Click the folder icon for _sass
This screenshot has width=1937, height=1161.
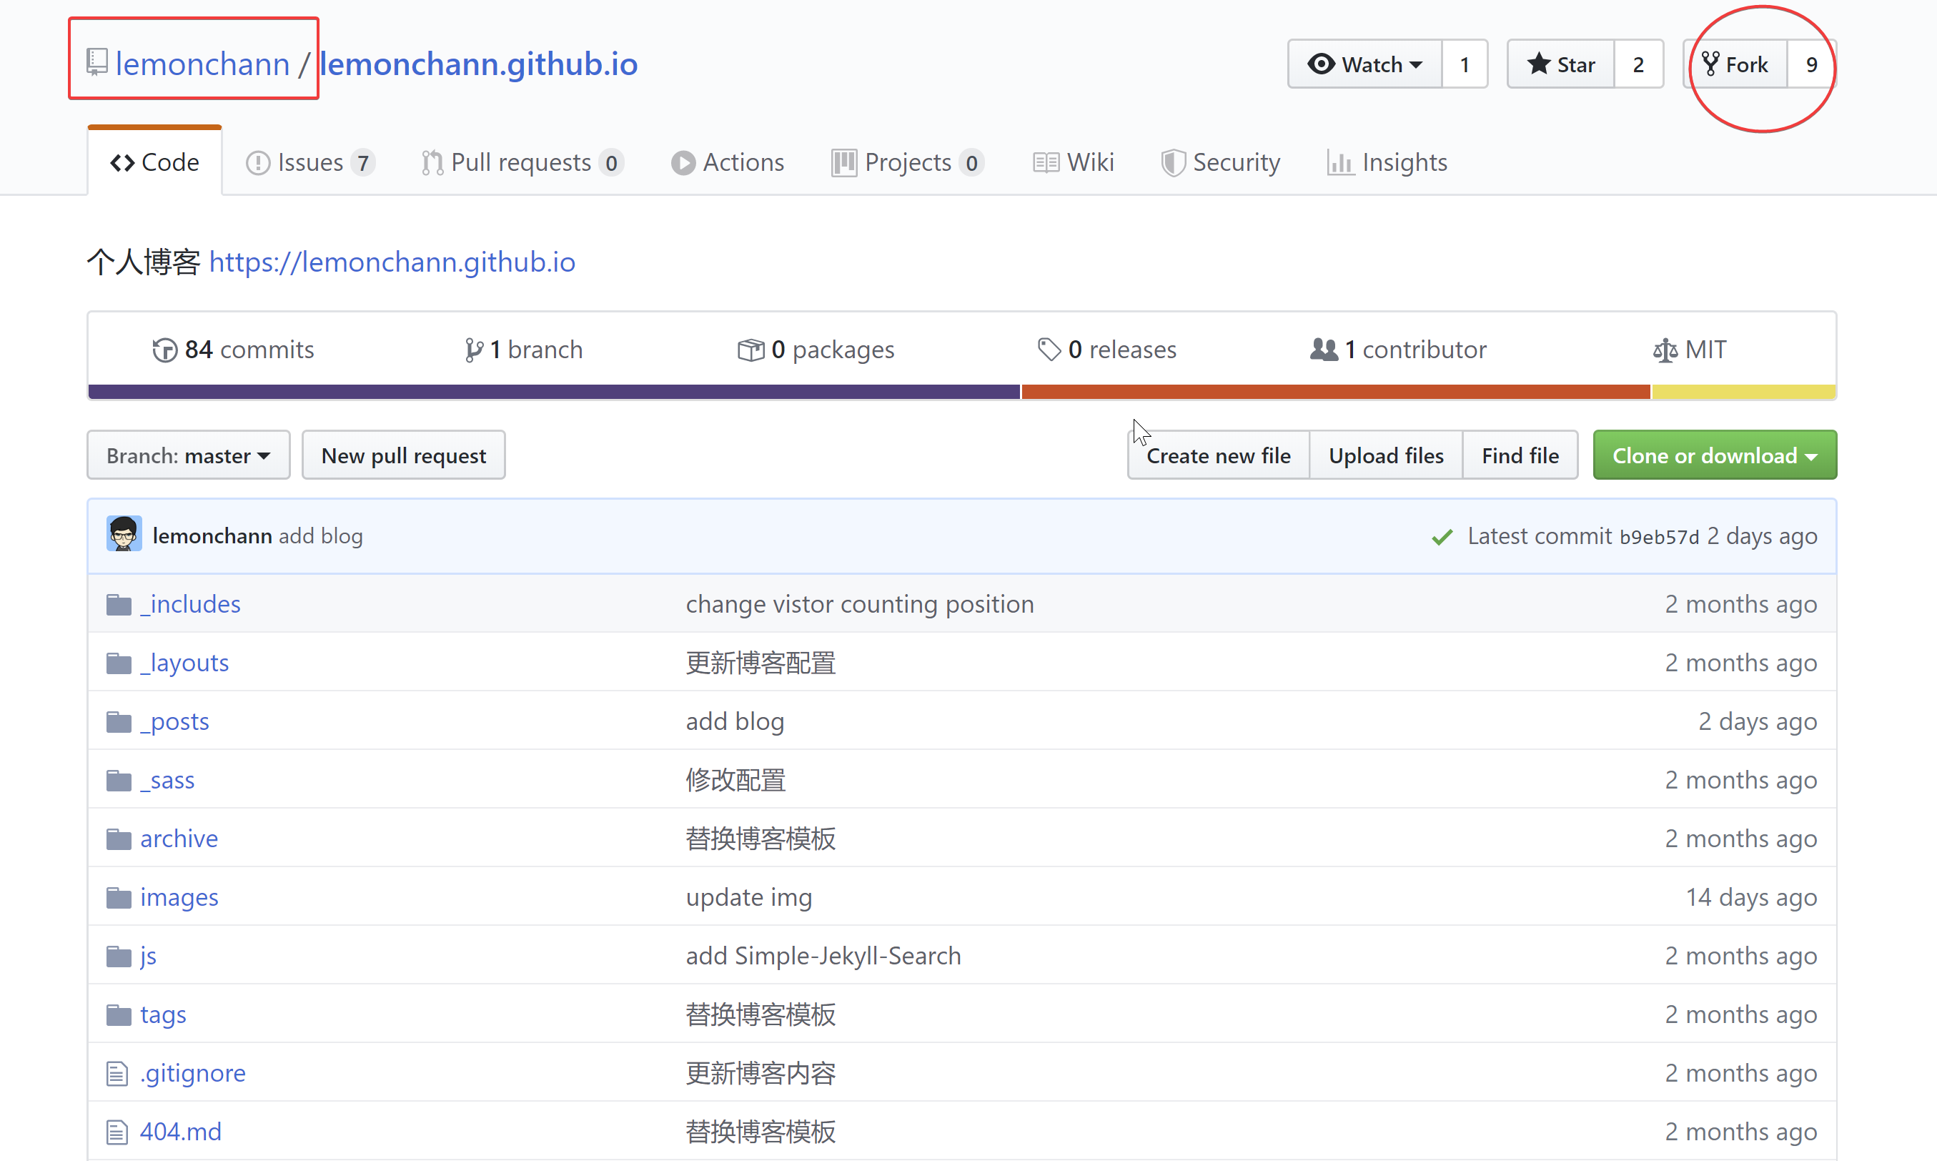click(x=119, y=781)
